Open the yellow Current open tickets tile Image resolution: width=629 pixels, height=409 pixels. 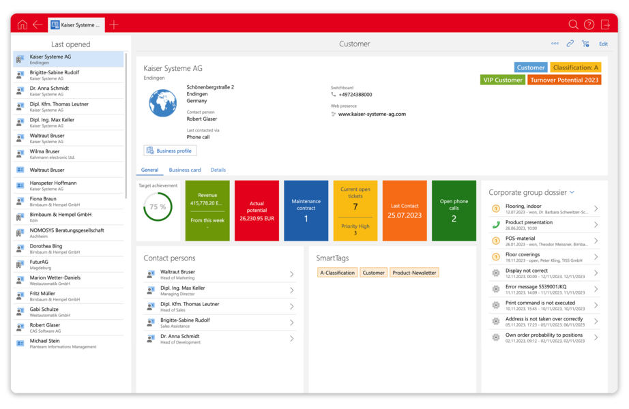[355, 211]
